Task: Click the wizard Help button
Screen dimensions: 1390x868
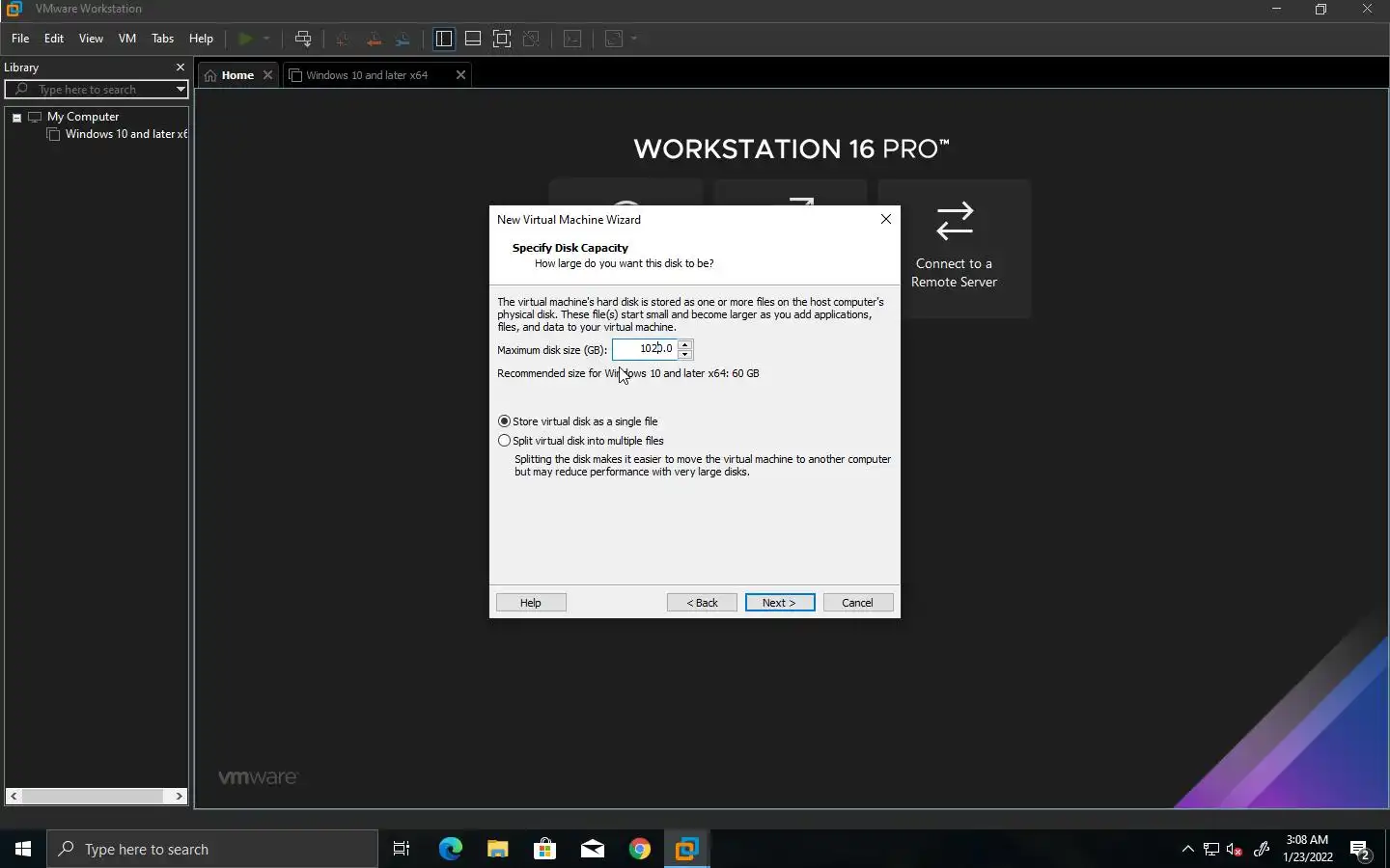Action: [531, 603]
